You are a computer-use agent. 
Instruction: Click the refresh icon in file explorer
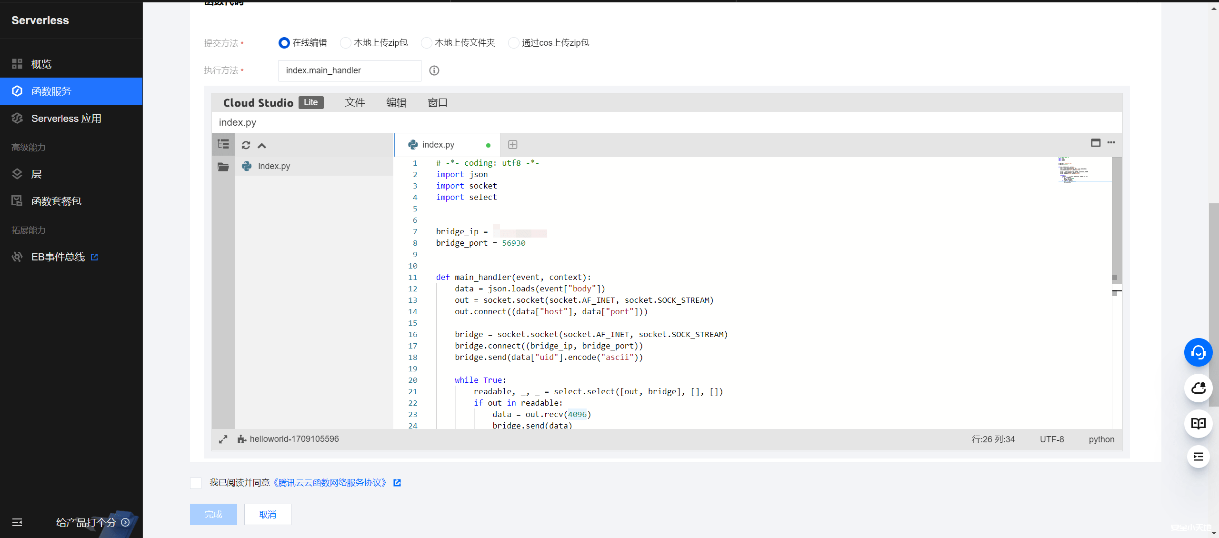pos(246,145)
